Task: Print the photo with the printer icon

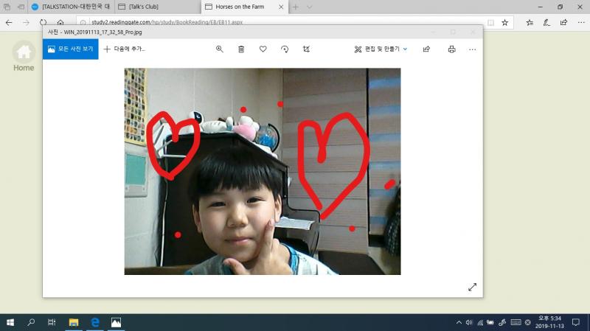Action: [451, 49]
